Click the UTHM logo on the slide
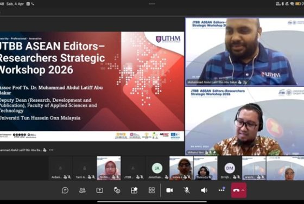This screenshot has height=204, width=304. [168, 39]
